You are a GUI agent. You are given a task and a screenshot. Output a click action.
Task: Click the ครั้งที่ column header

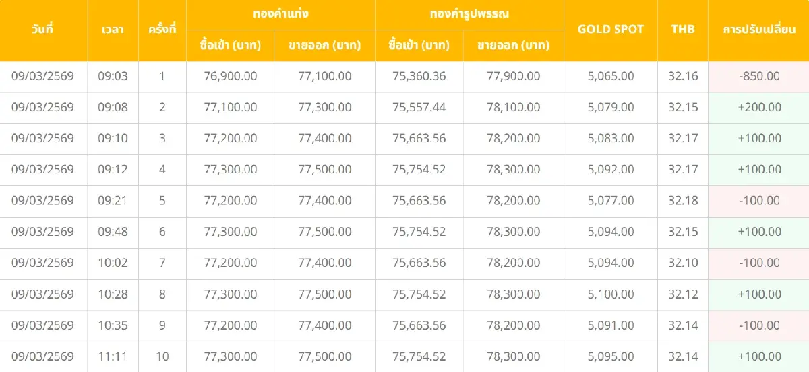[x=162, y=30]
